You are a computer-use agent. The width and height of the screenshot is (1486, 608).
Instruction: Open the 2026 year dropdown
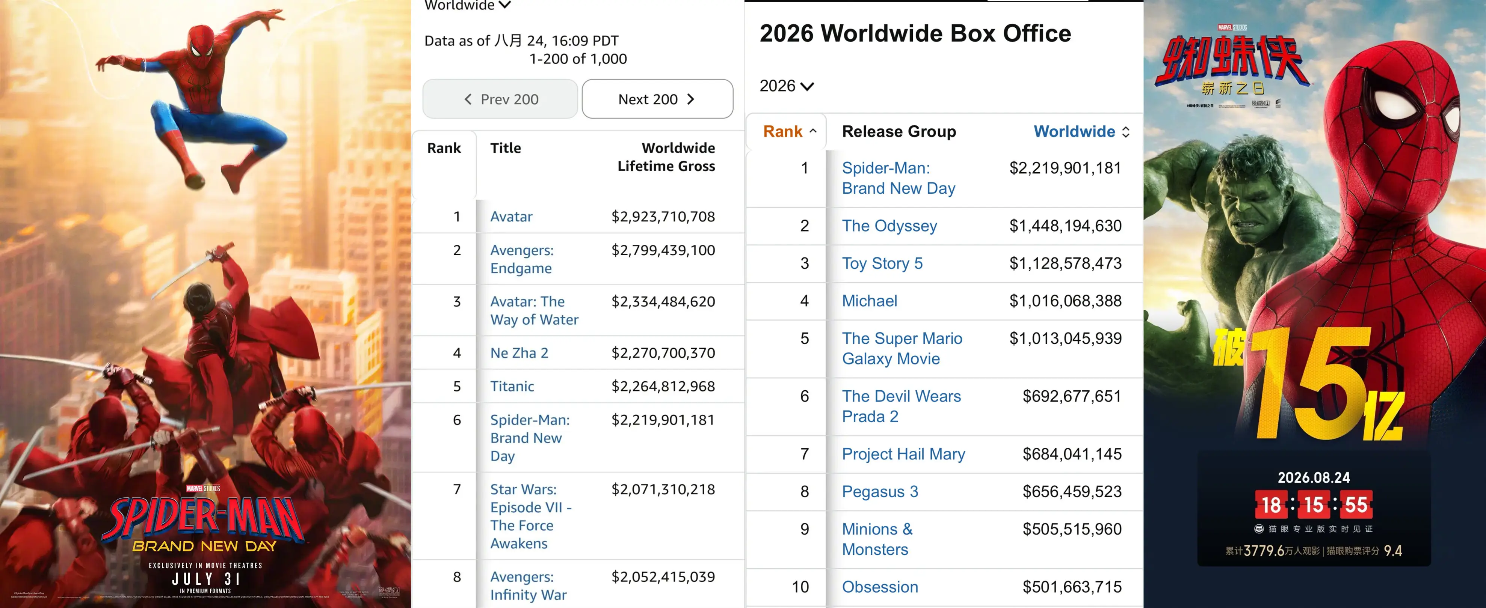(x=786, y=86)
